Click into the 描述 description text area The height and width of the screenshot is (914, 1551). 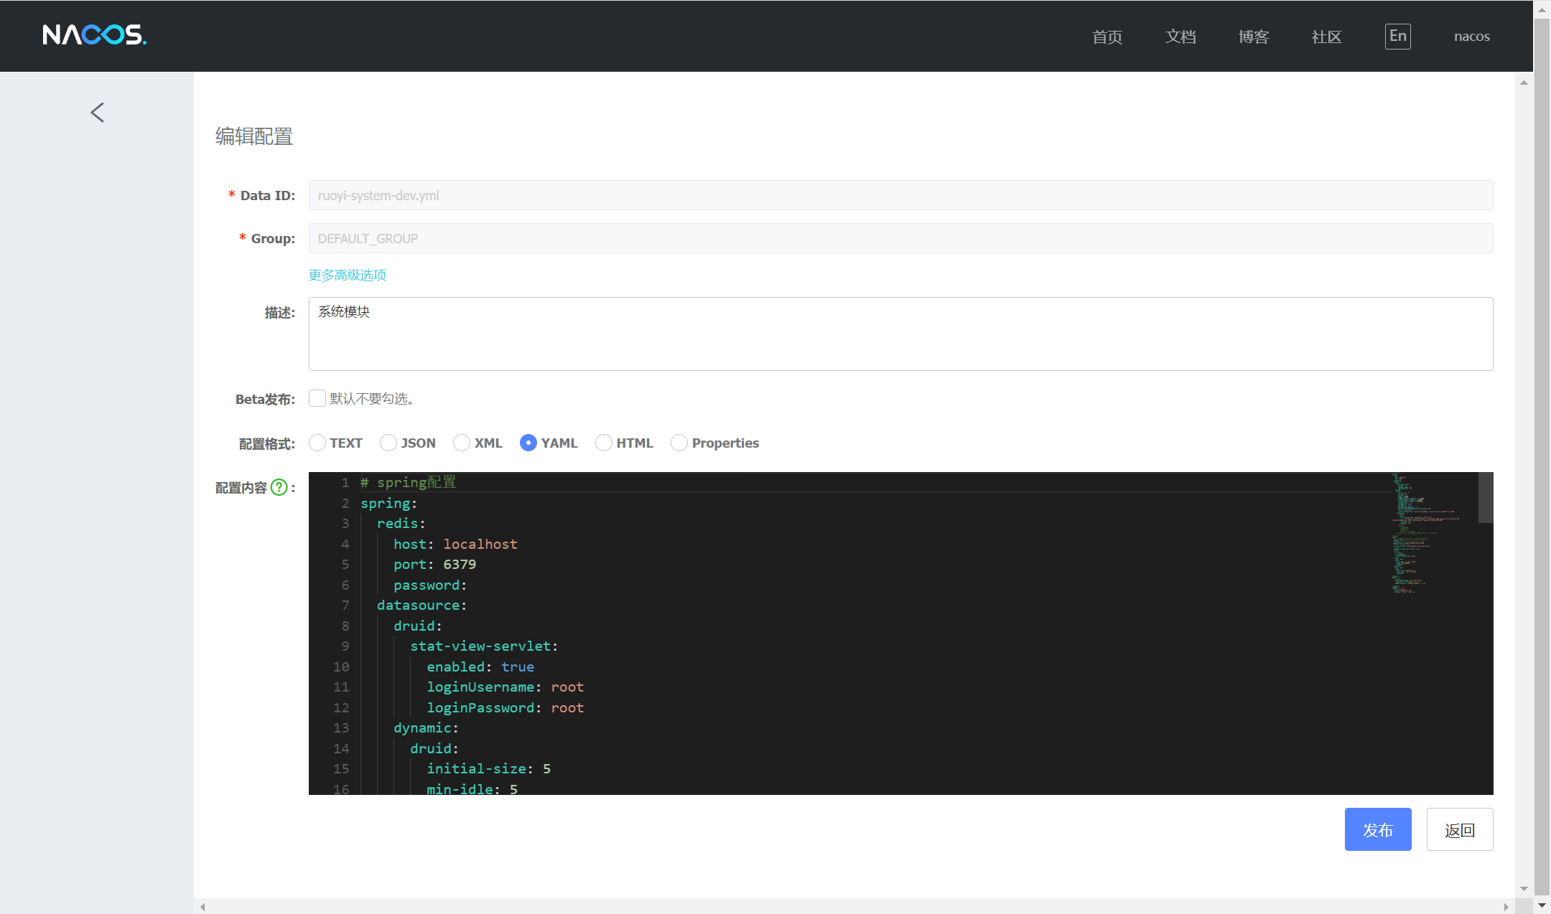point(900,334)
